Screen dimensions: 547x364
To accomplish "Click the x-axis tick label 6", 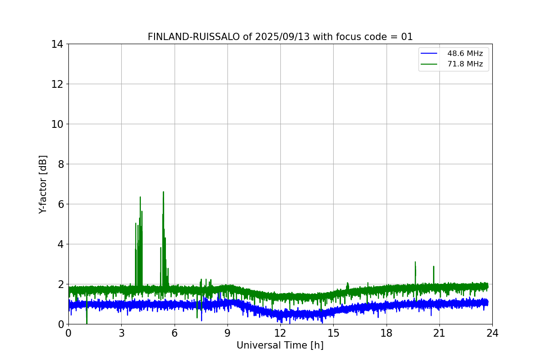I will coord(174,333).
